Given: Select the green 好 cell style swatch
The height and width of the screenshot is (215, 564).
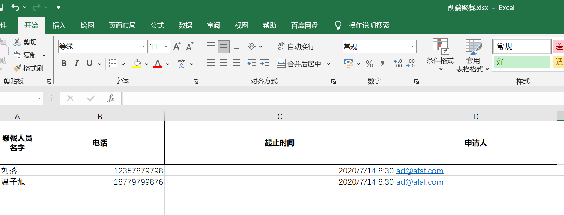Looking at the screenshot, I should [522, 62].
